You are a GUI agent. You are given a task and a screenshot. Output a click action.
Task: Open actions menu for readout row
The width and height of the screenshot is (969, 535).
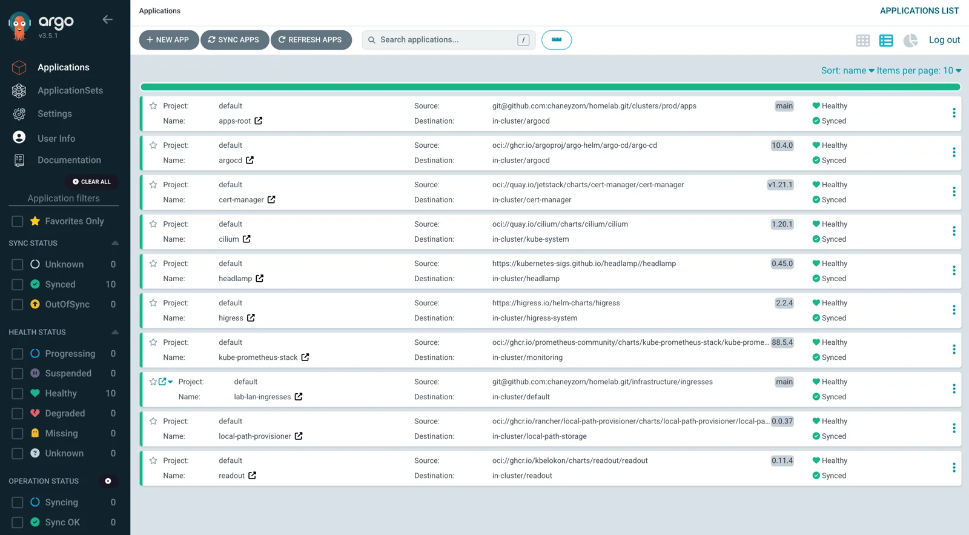pos(954,467)
